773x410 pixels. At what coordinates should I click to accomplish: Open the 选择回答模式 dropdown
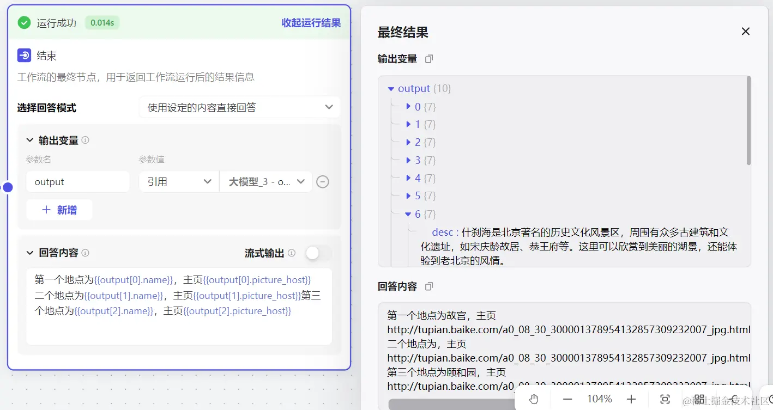240,107
